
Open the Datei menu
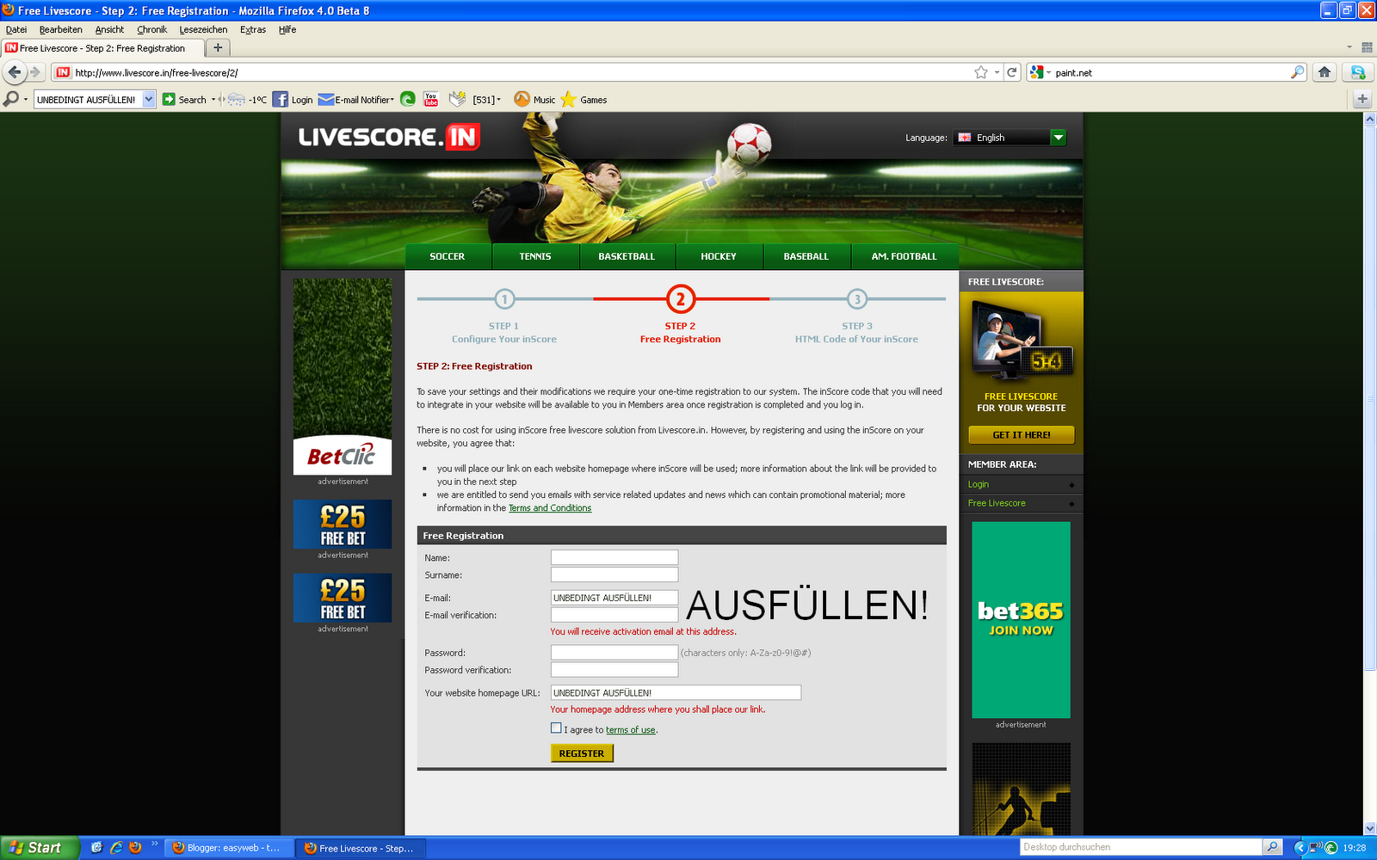coord(16,29)
